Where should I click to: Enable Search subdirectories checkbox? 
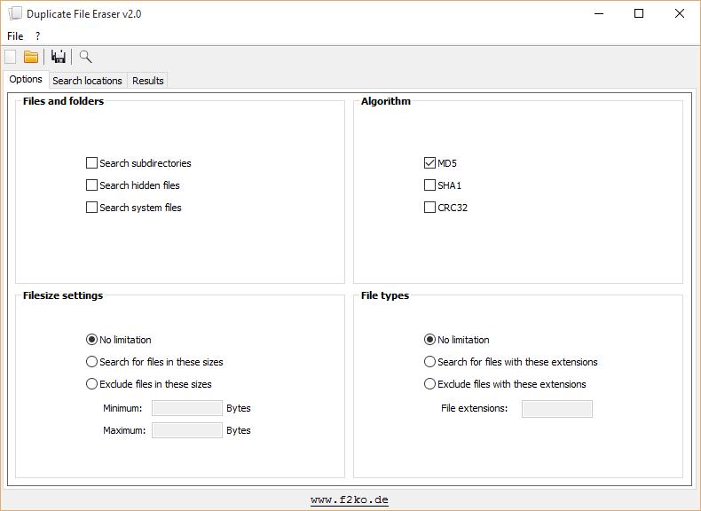click(x=92, y=163)
